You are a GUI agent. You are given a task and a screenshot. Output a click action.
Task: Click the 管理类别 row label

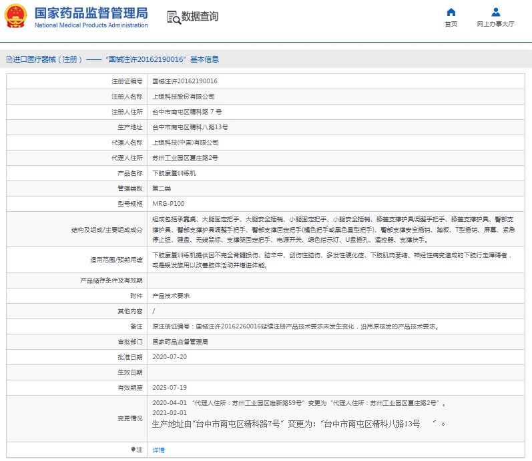tap(130, 189)
